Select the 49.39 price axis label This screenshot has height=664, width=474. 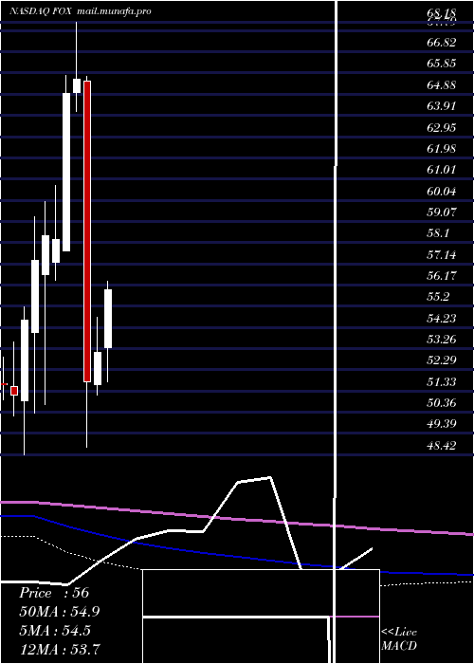[x=442, y=424]
